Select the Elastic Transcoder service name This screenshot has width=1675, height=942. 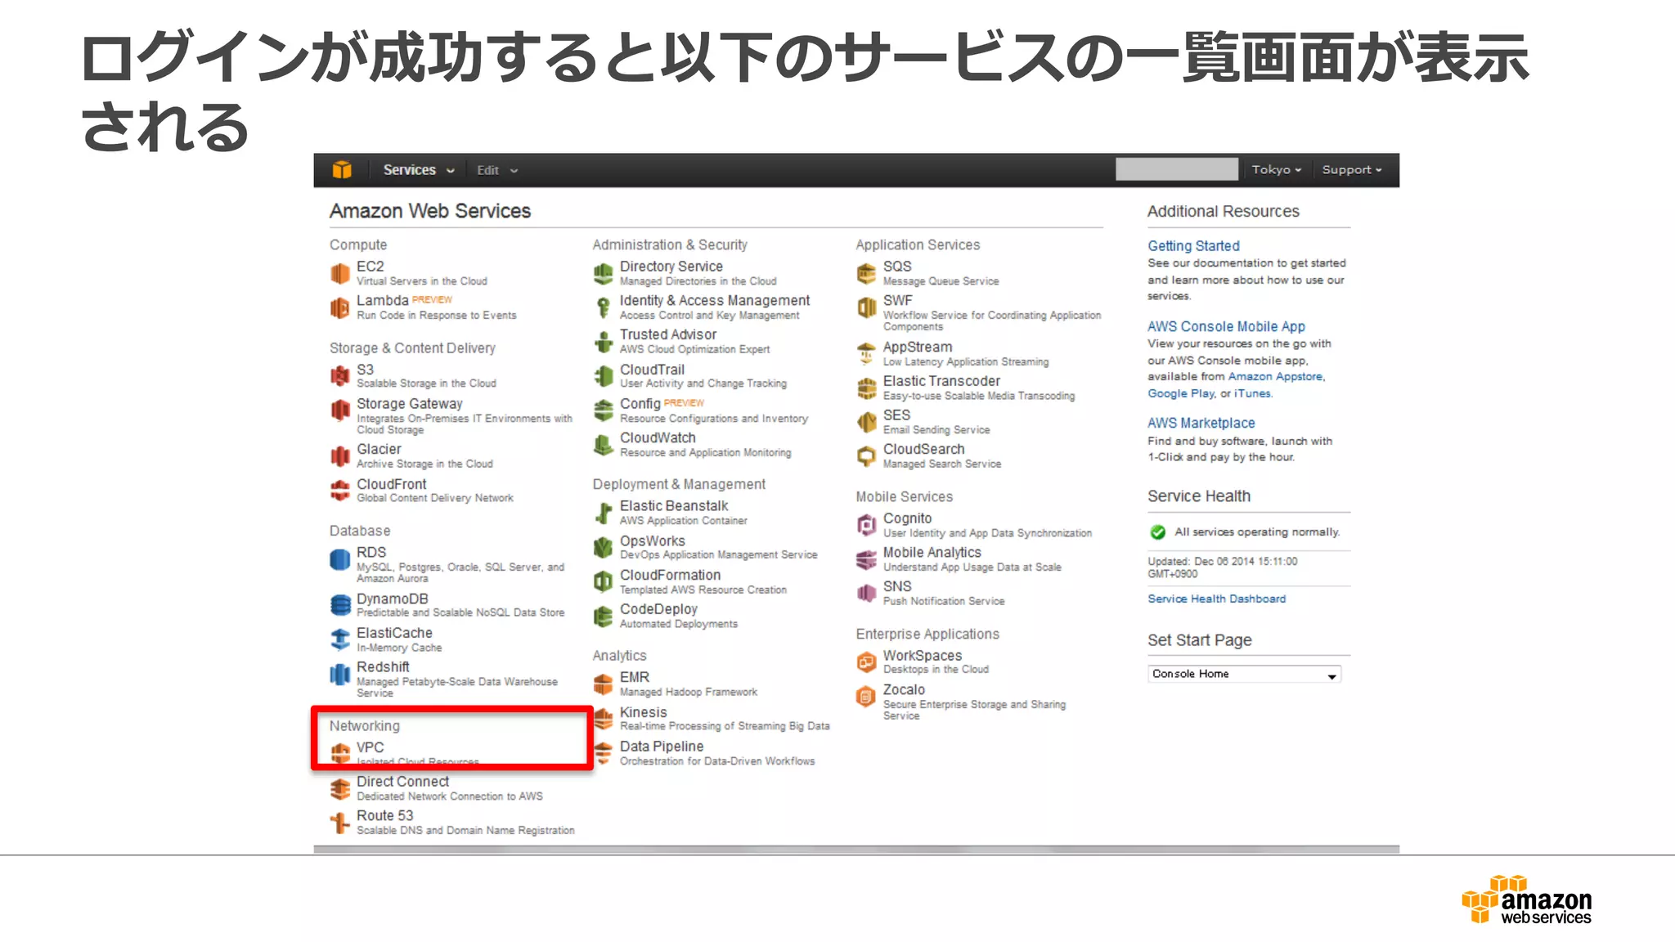coord(941,381)
